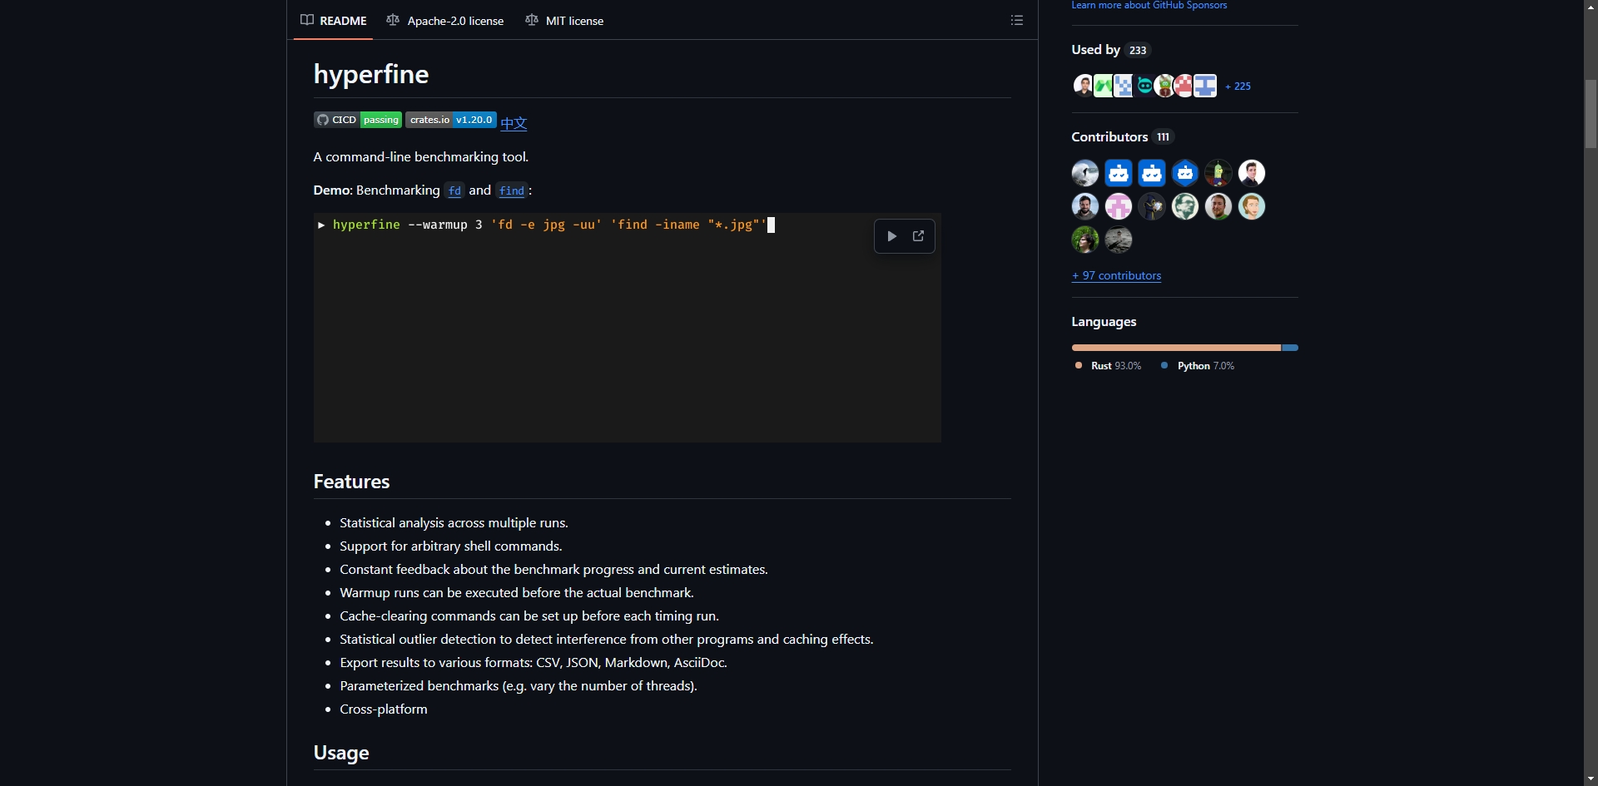Click the 'Cross-platform' feature item
The width and height of the screenshot is (1598, 786).
(384, 709)
